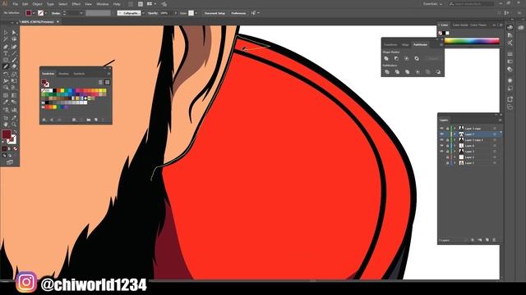Select the Pen tool
The width and height of the screenshot is (526, 295).
tap(6, 47)
